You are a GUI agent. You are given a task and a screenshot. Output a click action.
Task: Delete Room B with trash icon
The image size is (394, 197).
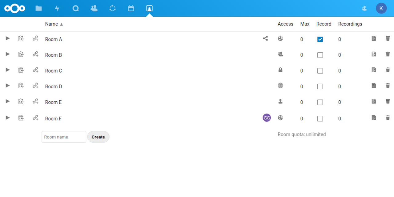tap(388, 54)
